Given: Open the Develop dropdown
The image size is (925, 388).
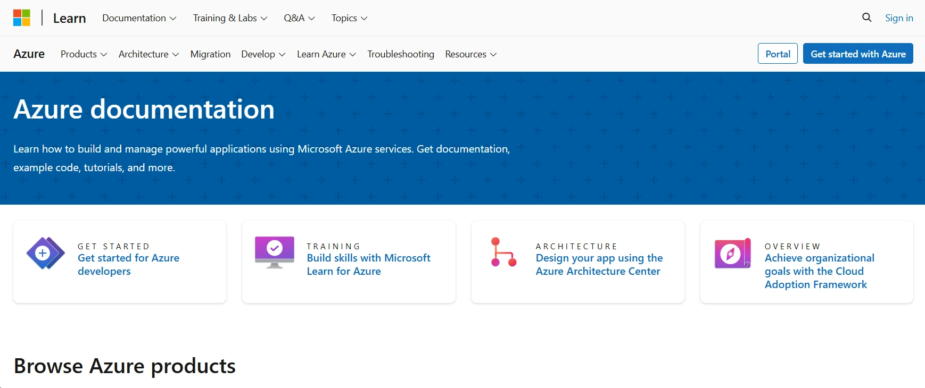Looking at the screenshot, I should coord(263,54).
